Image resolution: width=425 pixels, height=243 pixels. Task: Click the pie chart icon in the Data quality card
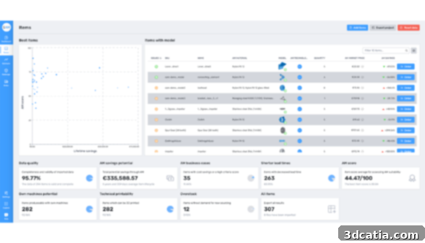[x=89, y=178]
